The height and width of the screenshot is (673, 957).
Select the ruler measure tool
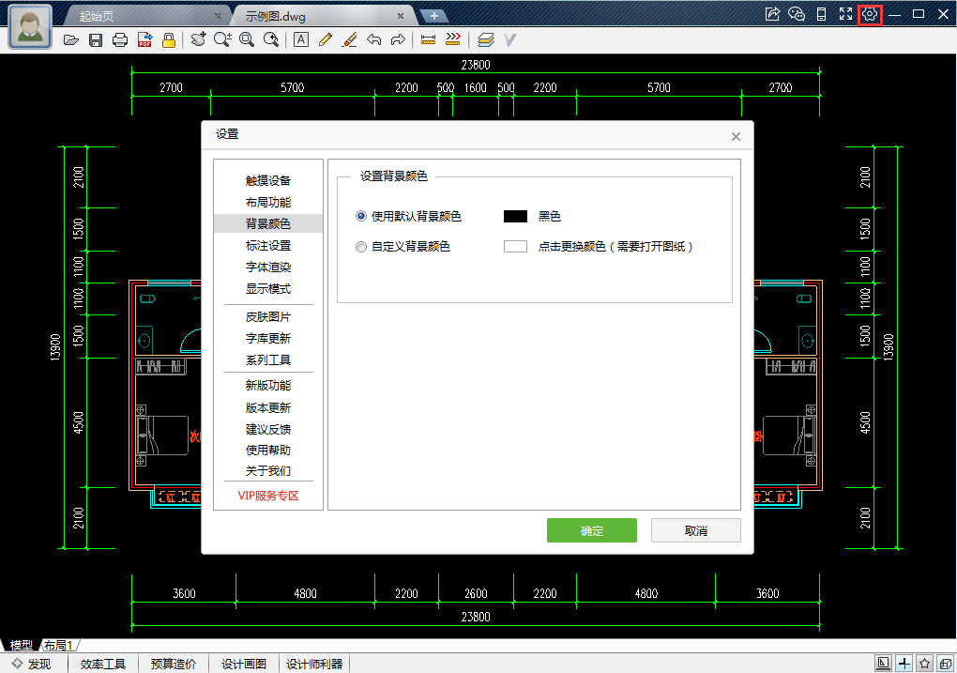tap(429, 39)
